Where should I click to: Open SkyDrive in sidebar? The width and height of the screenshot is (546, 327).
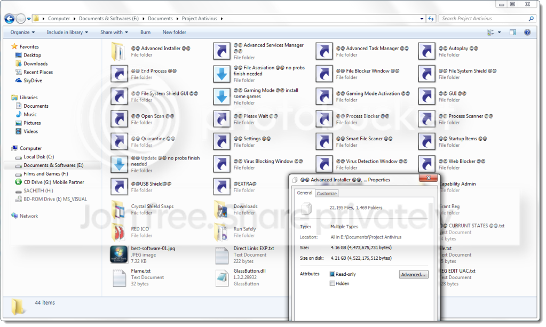tap(33, 81)
